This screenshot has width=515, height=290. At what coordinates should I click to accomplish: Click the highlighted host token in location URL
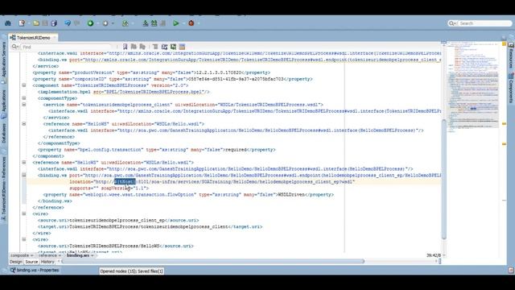pos(125,181)
